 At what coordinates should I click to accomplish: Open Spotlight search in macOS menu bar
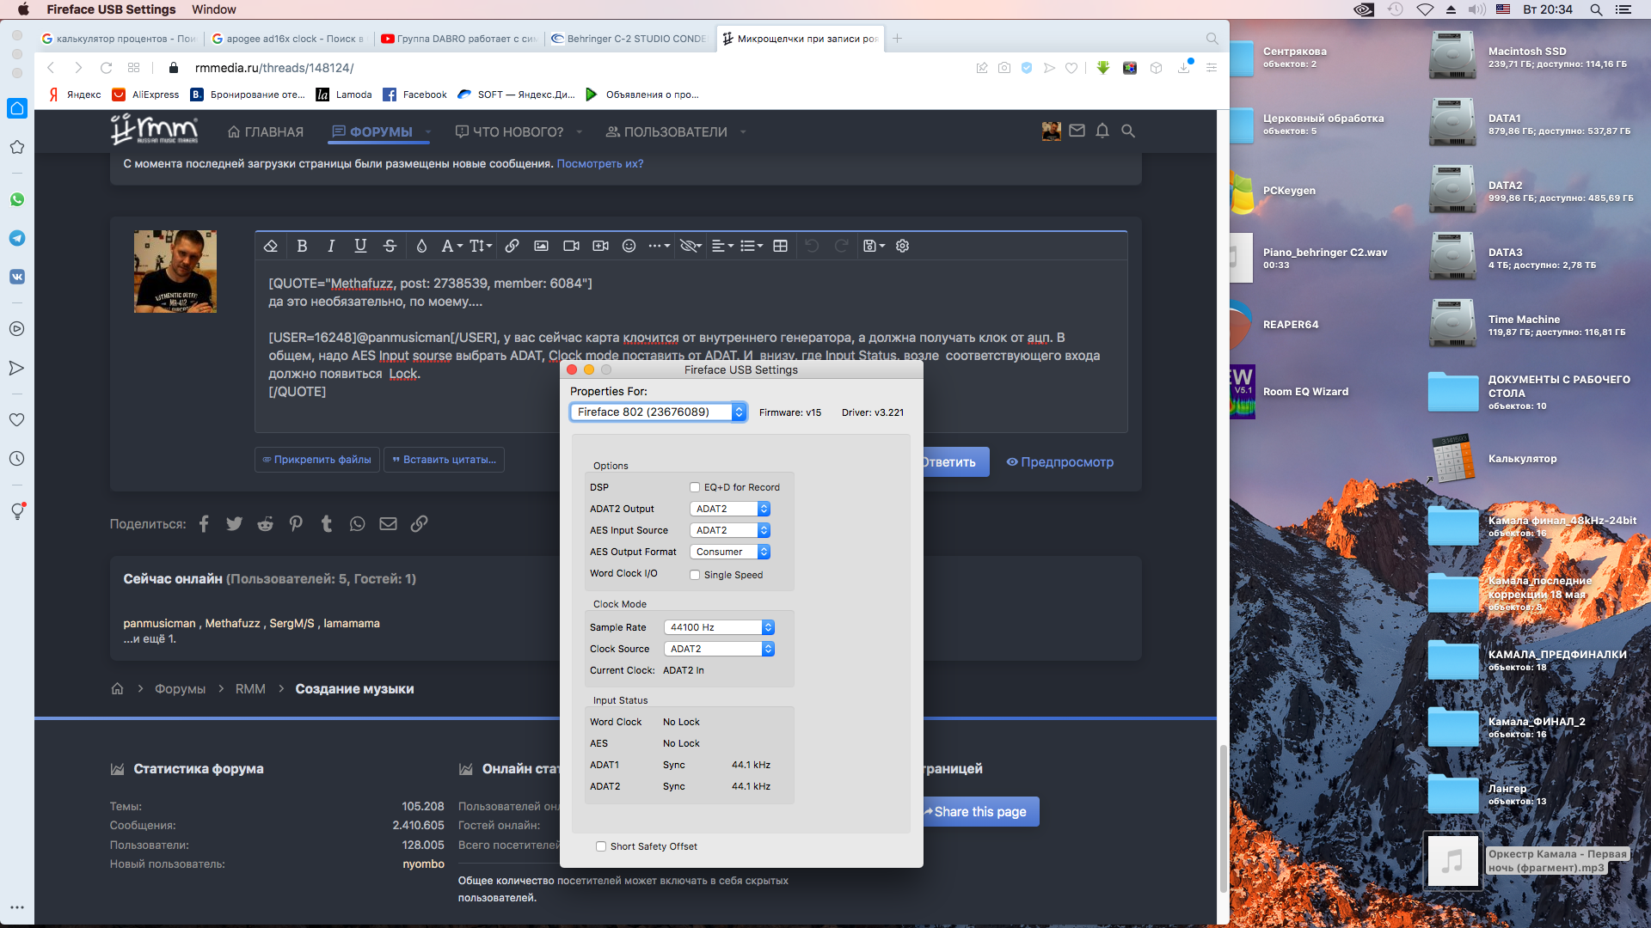tap(1596, 9)
